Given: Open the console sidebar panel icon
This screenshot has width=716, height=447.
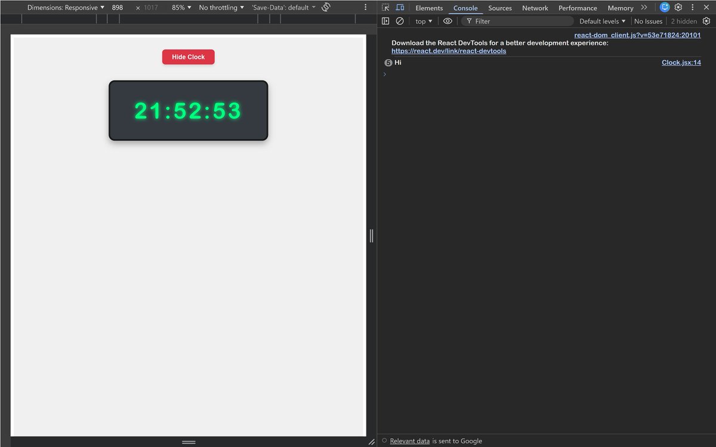Looking at the screenshot, I should tap(385, 21).
